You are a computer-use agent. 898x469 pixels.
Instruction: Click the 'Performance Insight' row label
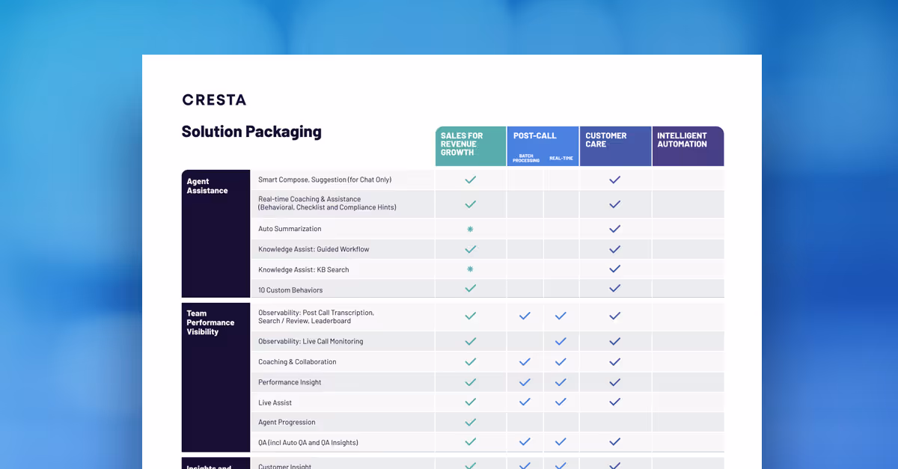[x=290, y=382]
